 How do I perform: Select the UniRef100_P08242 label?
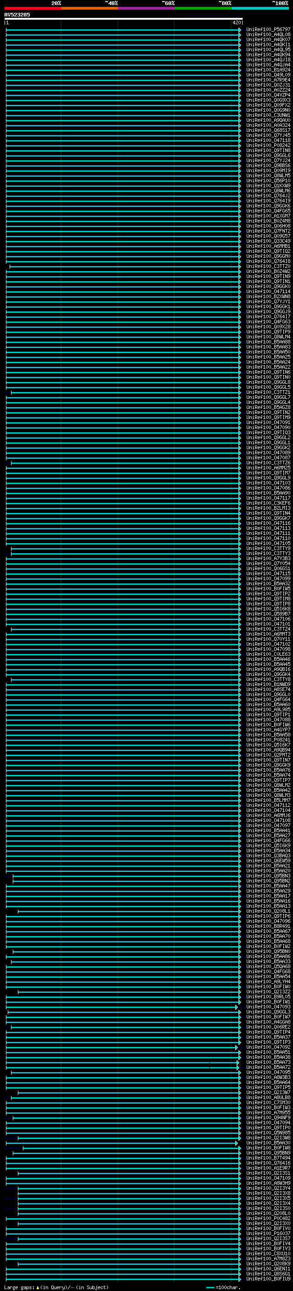(268, 145)
